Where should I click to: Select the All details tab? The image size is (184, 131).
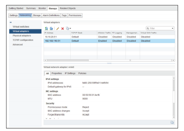[x=48, y=74]
